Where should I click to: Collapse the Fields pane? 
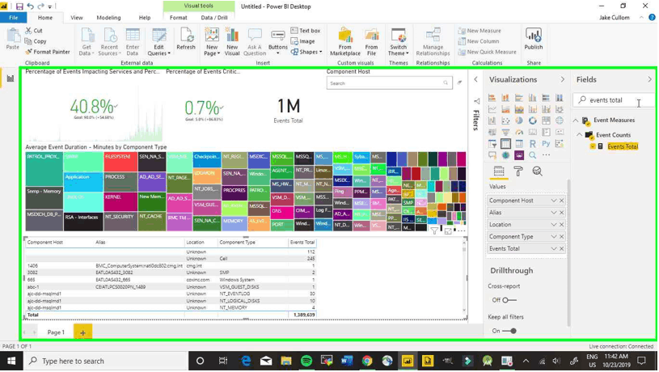[x=649, y=79]
